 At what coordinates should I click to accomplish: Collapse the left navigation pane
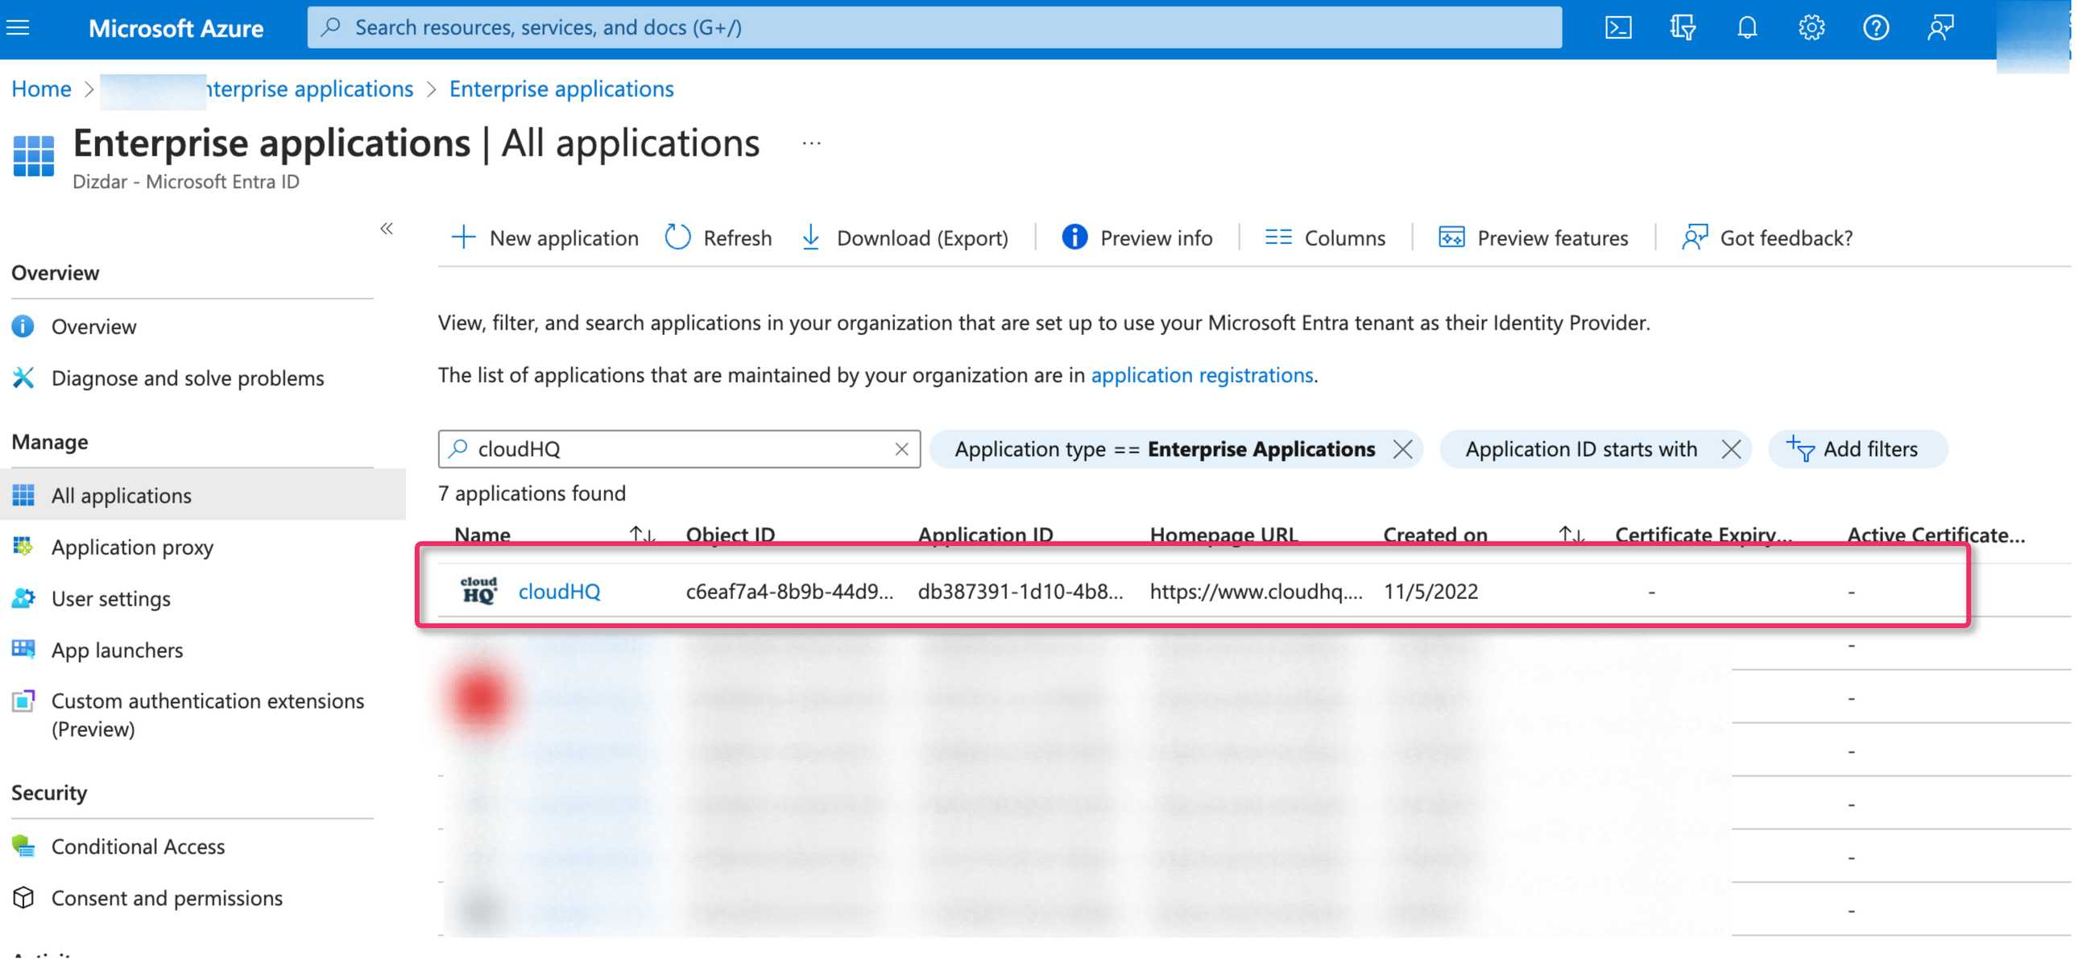tap(387, 229)
